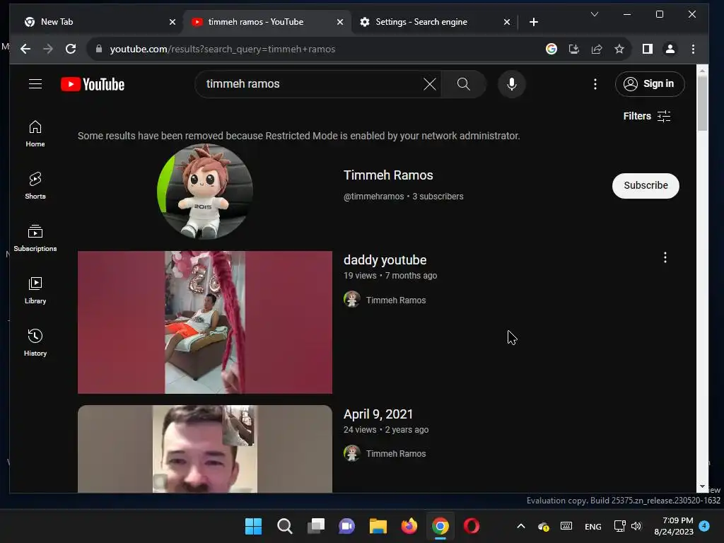Switch to Settings - Search engine tab
The height and width of the screenshot is (543, 724).
coord(434,22)
